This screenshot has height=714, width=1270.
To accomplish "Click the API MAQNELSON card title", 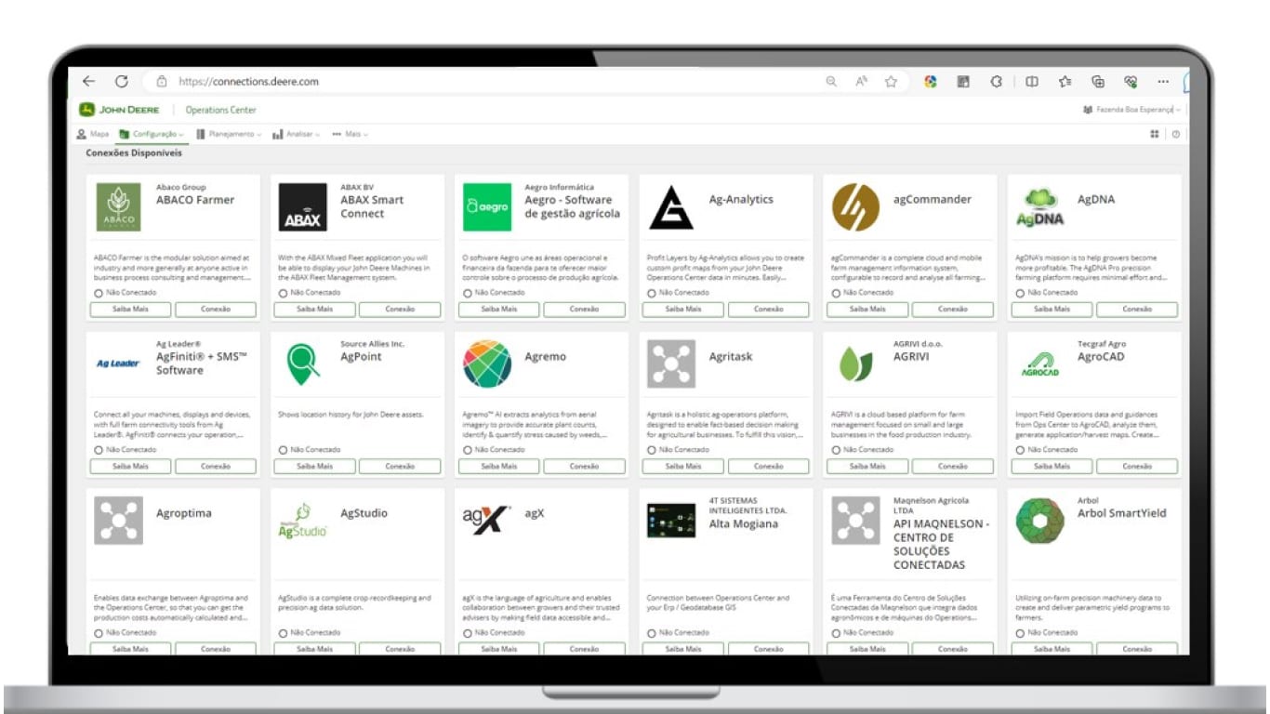I will (x=941, y=544).
